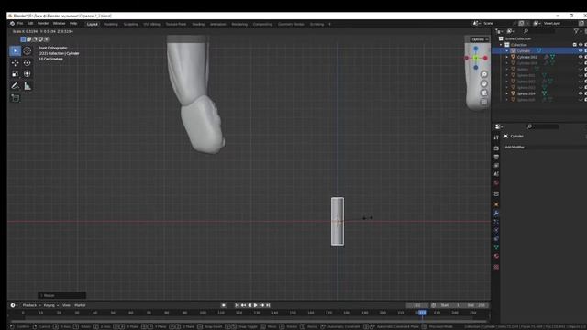
Task: Open the Scene properties tab
Action: pyautogui.click(x=496, y=174)
